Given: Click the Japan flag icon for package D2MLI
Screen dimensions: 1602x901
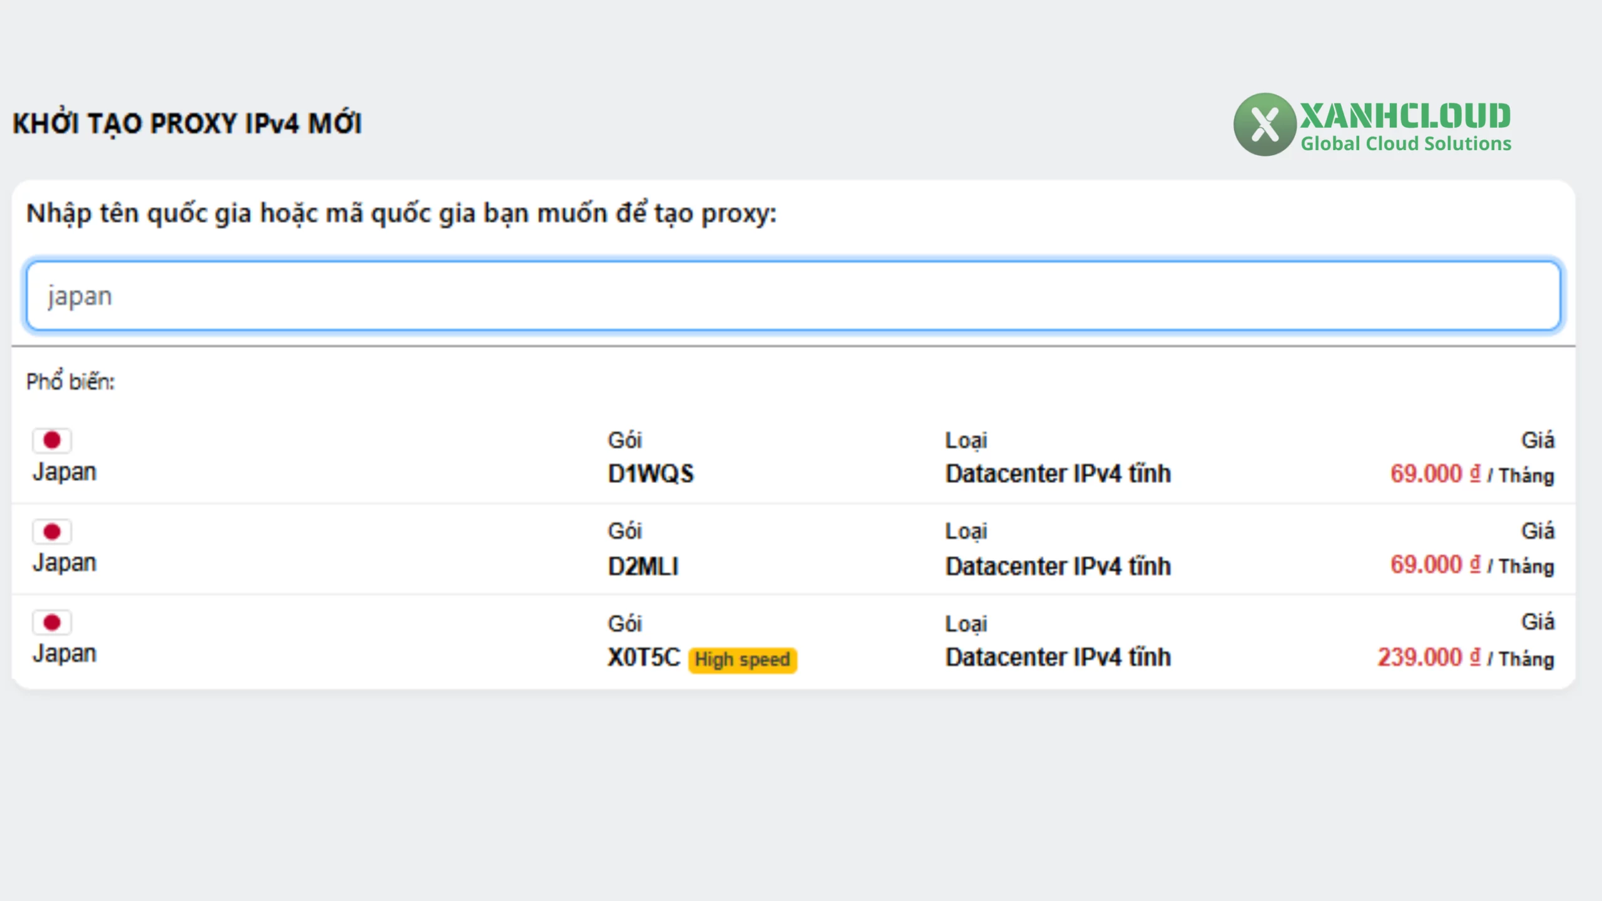Looking at the screenshot, I should click(x=53, y=531).
